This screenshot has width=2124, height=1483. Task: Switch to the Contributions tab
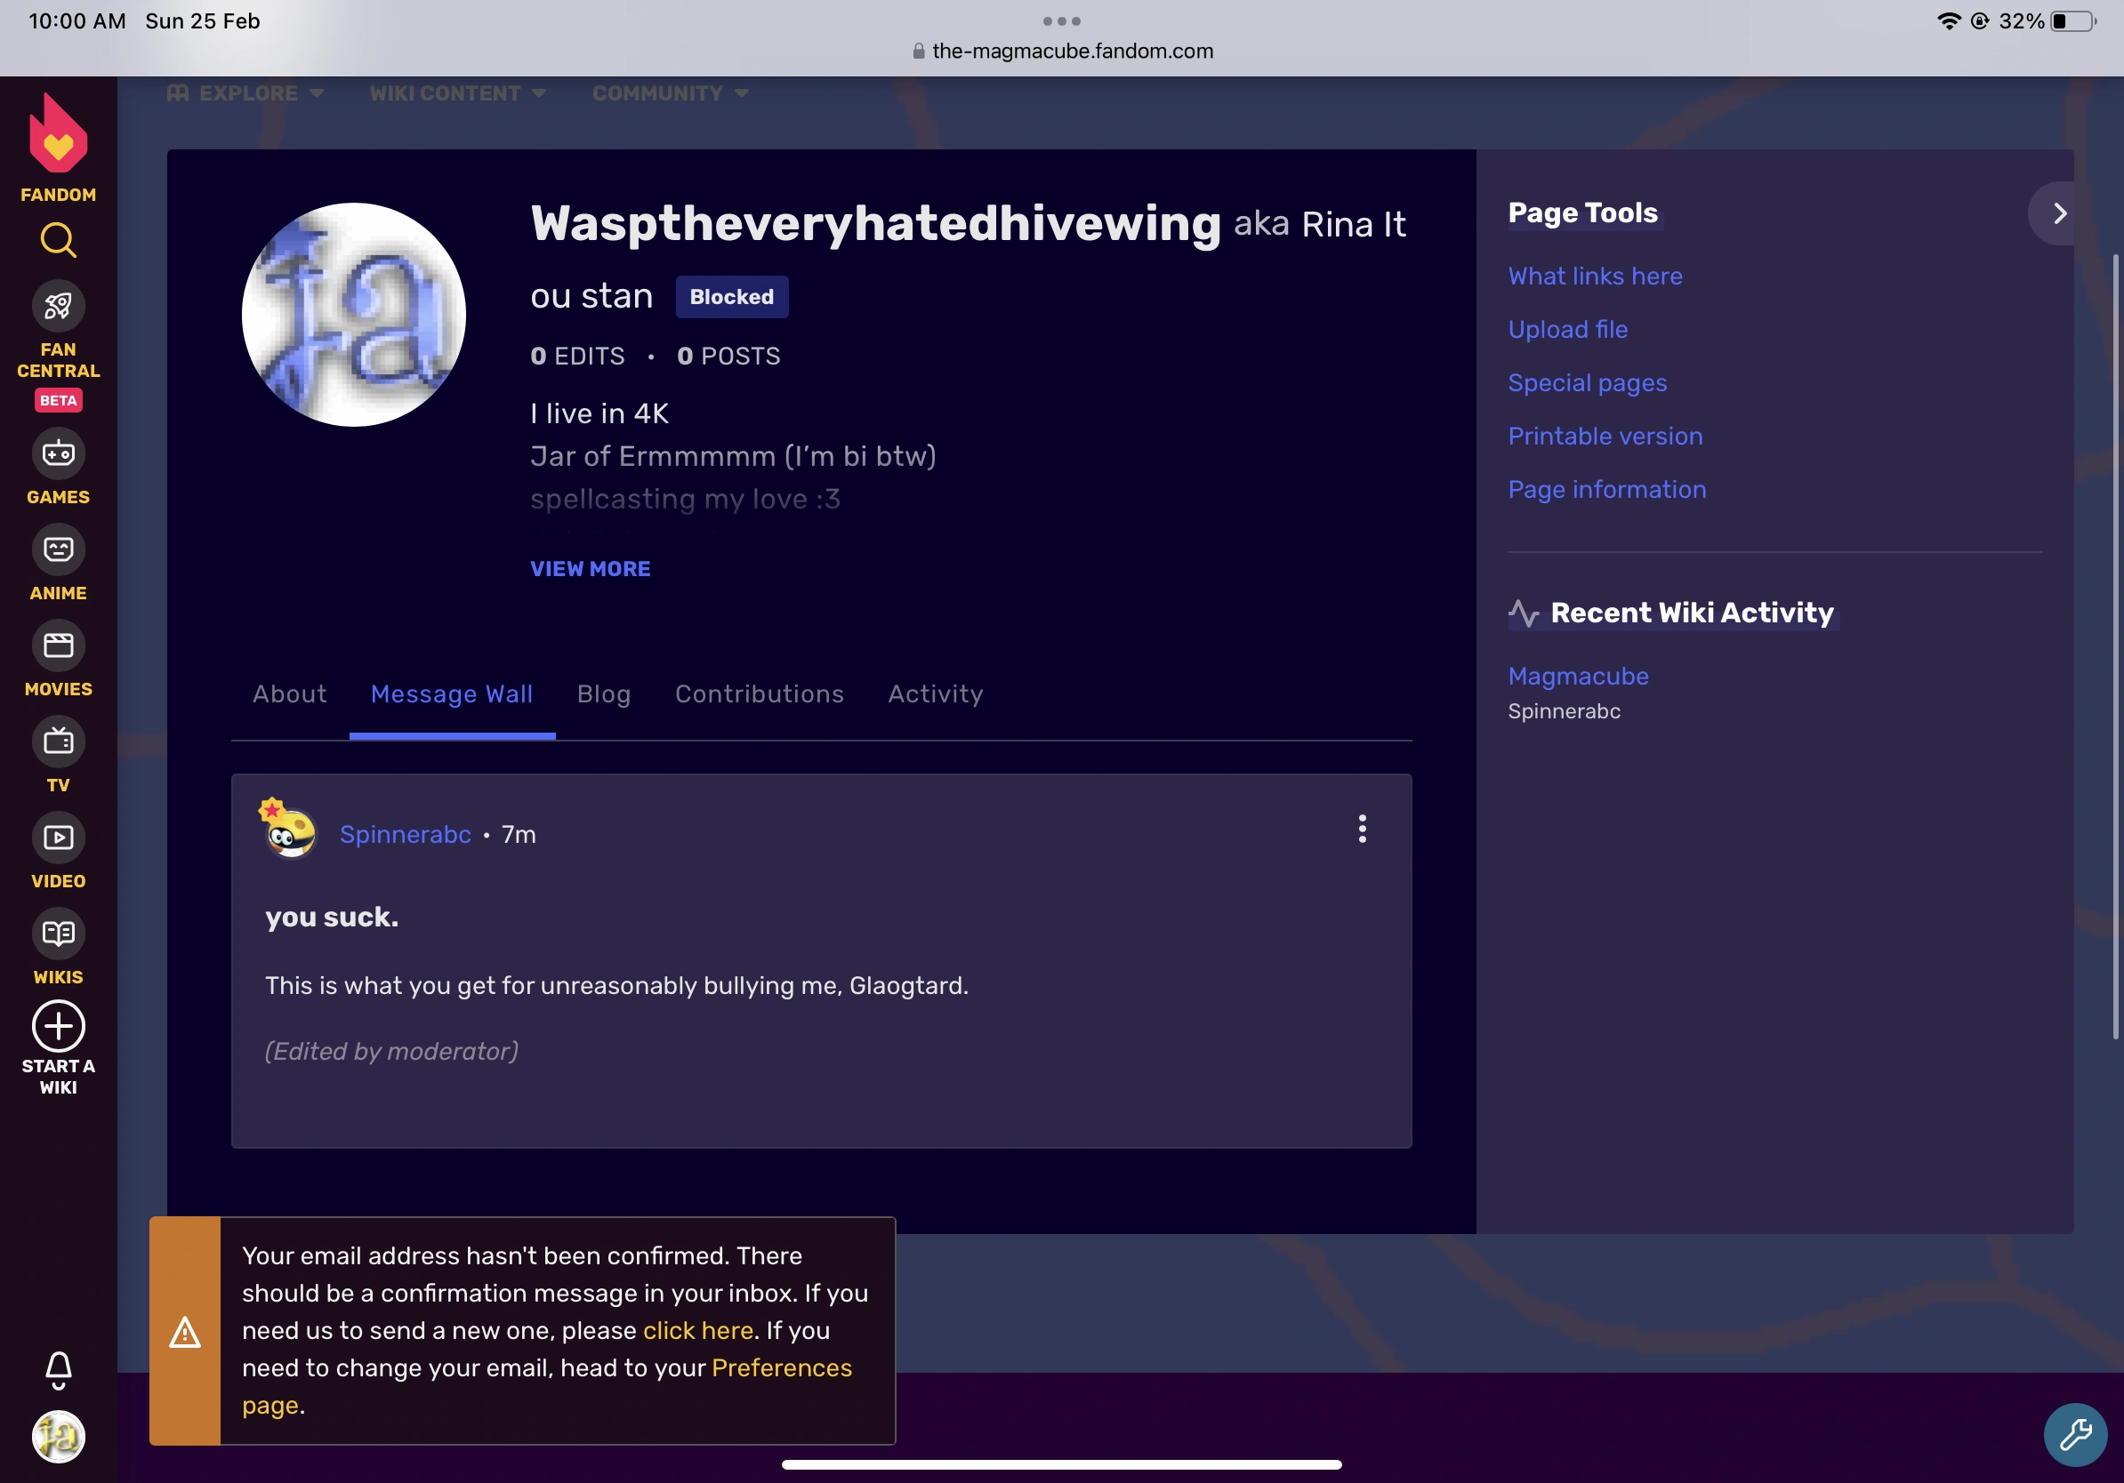point(759,694)
